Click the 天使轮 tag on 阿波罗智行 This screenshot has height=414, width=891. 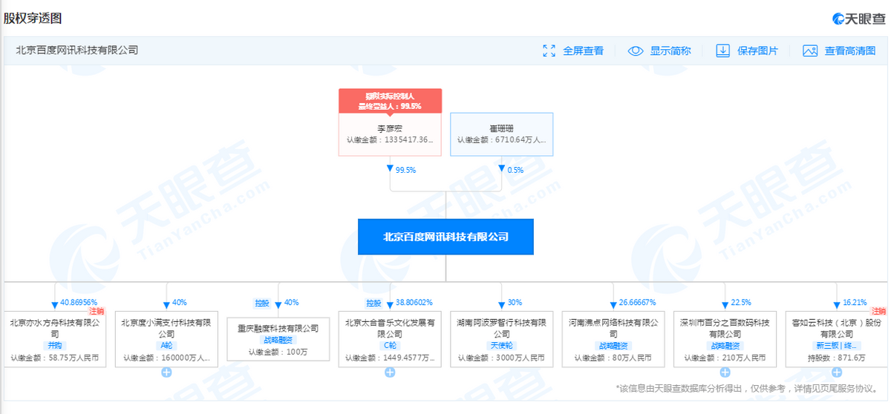pos(502,346)
